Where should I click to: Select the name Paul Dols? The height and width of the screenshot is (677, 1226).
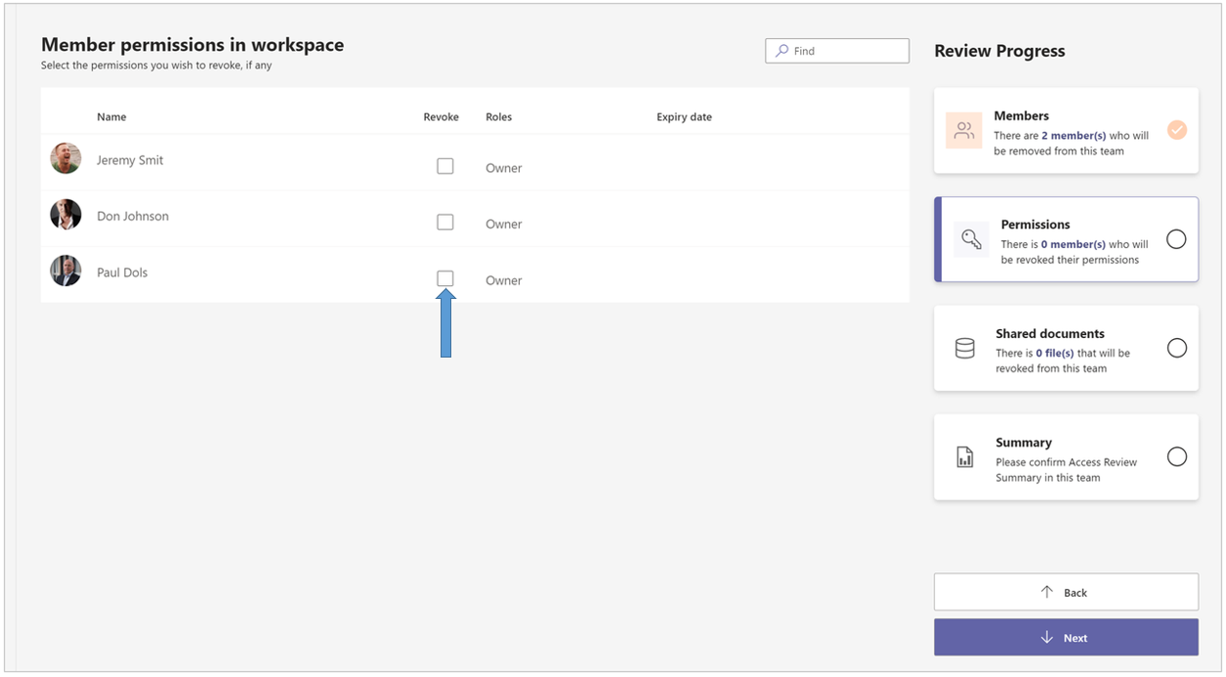pos(122,273)
